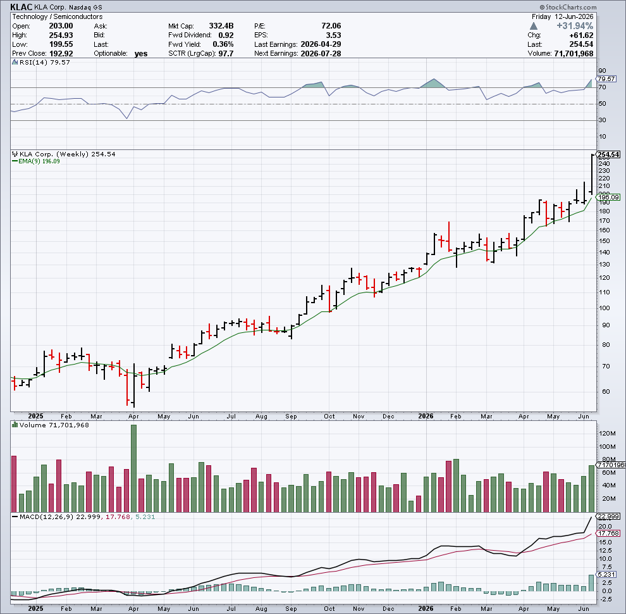Click the 'RSI(14) 79.57' legend text
This screenshot has width=626, height=614.
[45, 63]
